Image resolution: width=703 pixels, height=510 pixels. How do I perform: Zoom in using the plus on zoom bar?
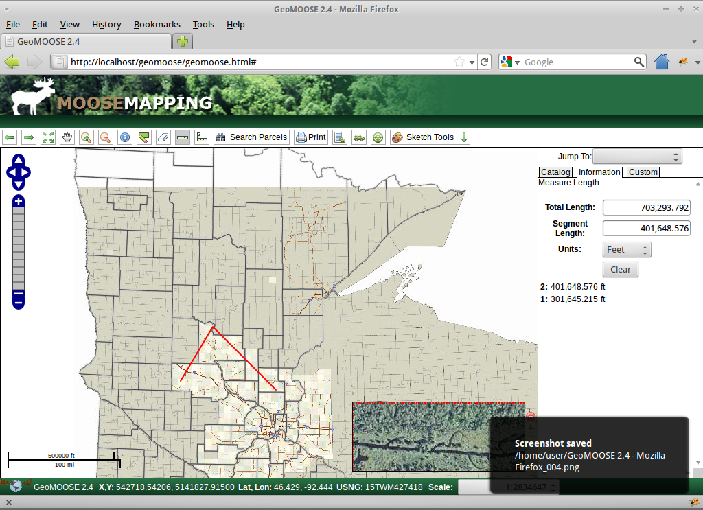19,201
